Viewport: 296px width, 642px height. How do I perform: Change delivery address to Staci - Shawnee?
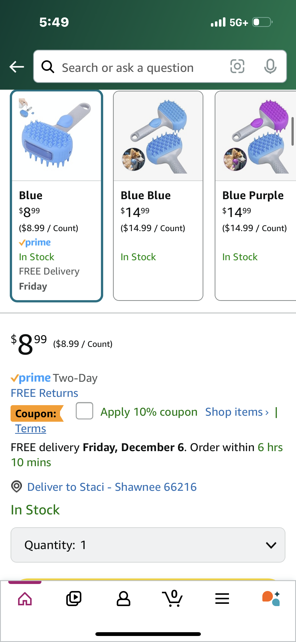(x=112, y=487)
